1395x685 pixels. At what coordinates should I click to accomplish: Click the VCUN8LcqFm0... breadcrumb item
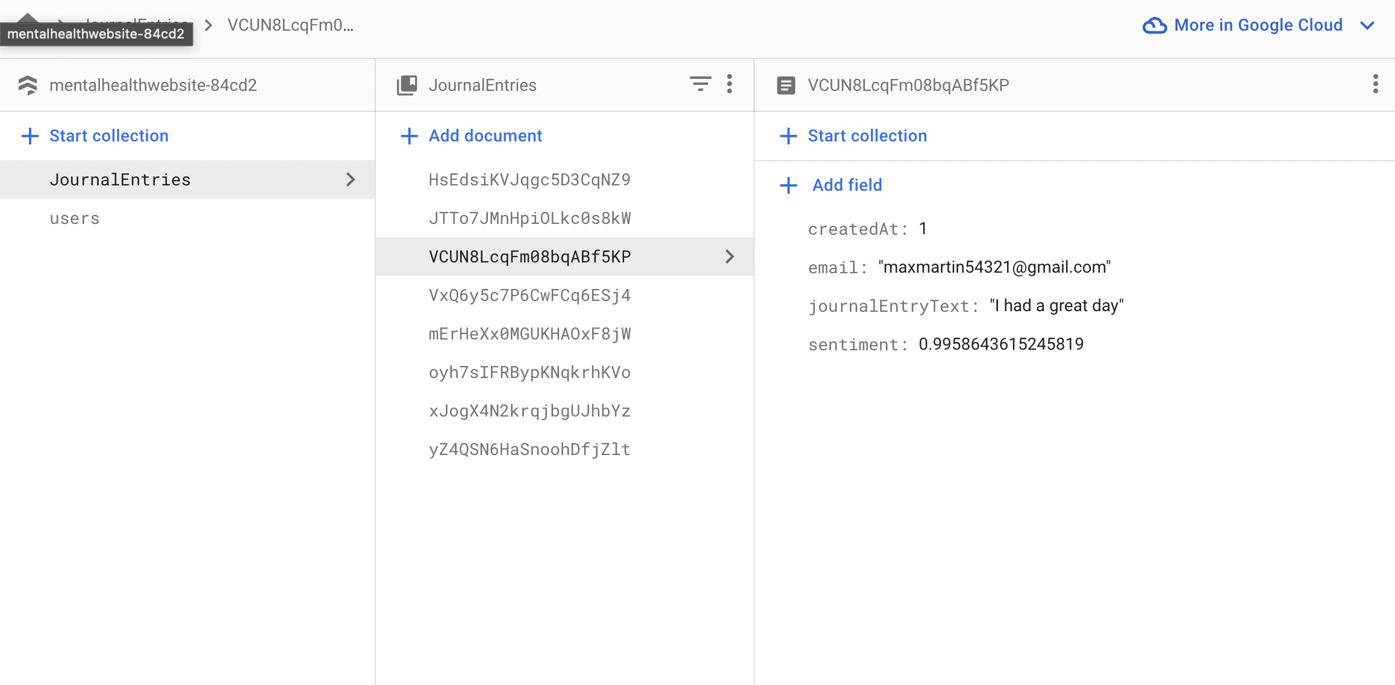click(x=290, y=25)
